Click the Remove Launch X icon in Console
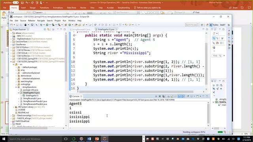 [160, 96]
